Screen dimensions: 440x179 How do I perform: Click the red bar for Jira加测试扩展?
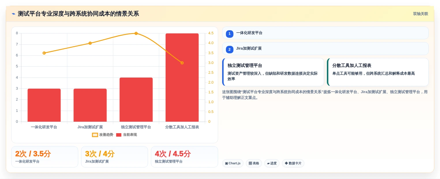[x=90, y=105]
